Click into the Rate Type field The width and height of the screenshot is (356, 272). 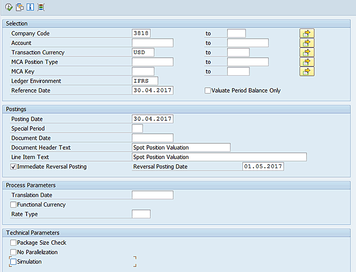[x=141, y=214]
